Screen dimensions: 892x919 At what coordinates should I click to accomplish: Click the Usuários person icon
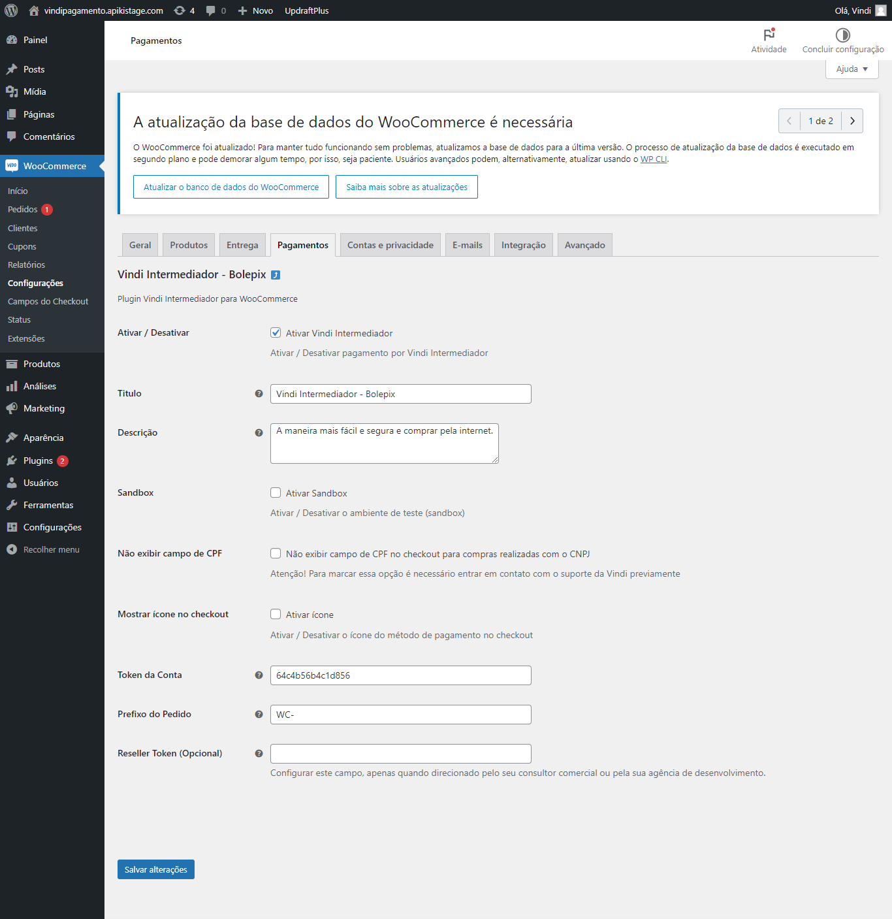click(x=12, y=483)
